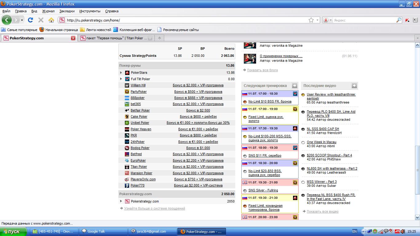Open Показать все видео link

[323, 211]
